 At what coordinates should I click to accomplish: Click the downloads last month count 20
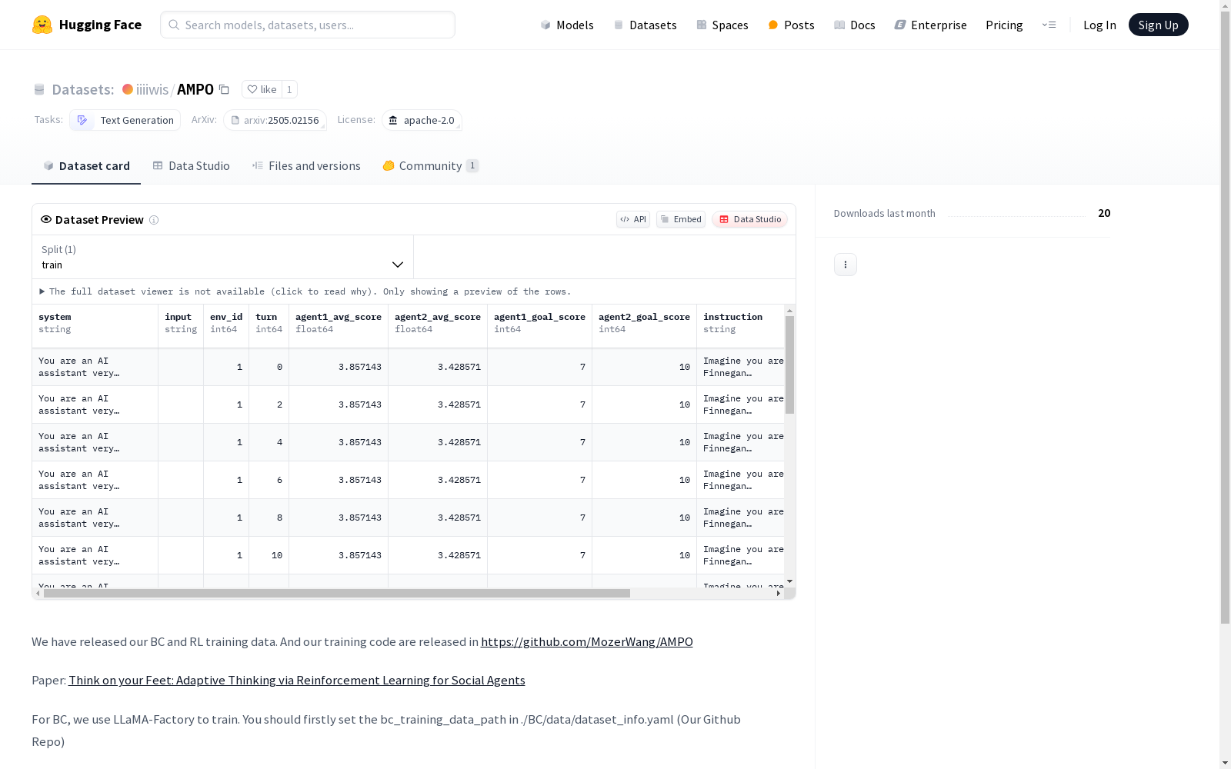pyautogui.click(x=1104, y=213)
